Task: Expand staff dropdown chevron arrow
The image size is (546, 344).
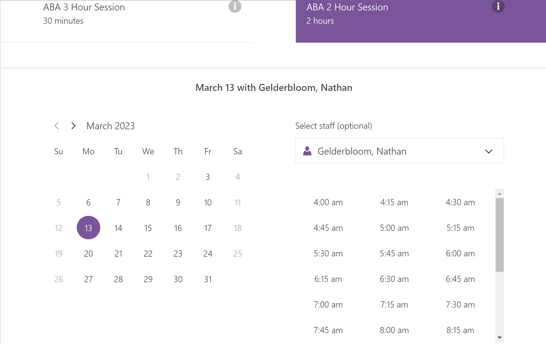Action: [488, 151]
